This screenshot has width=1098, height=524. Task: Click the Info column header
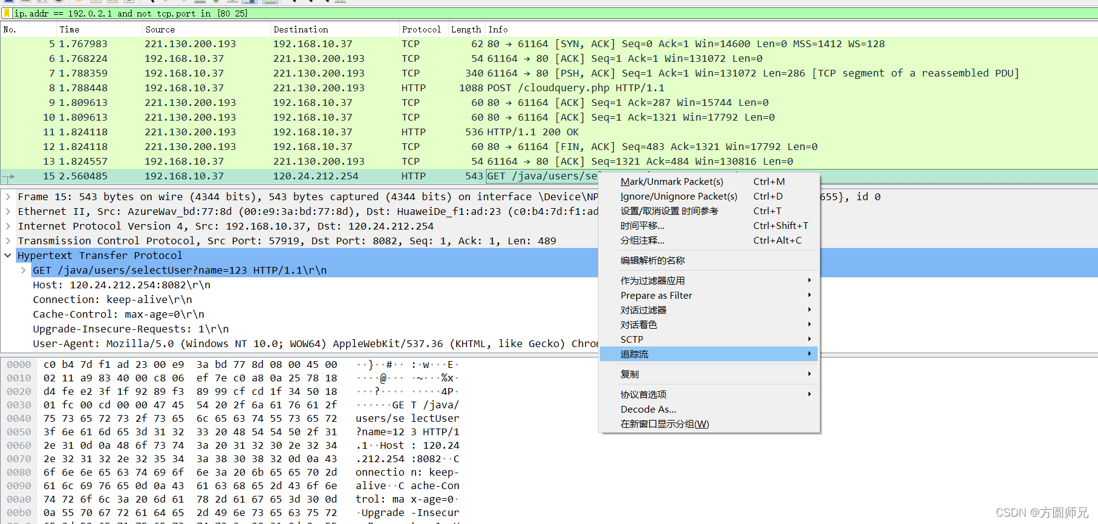pyautogui.click(x=791, y=29)
